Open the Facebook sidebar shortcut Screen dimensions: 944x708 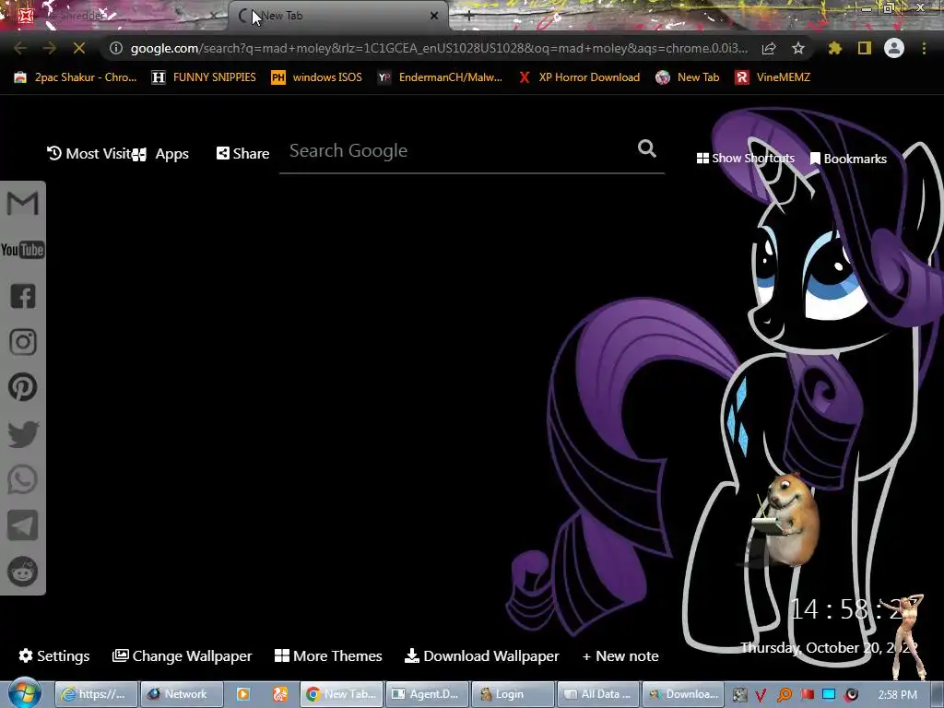click(23, 296)
